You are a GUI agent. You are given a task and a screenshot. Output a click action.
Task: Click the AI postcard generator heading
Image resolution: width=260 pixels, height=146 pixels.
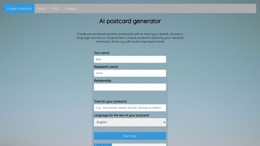tap(130, 21)
